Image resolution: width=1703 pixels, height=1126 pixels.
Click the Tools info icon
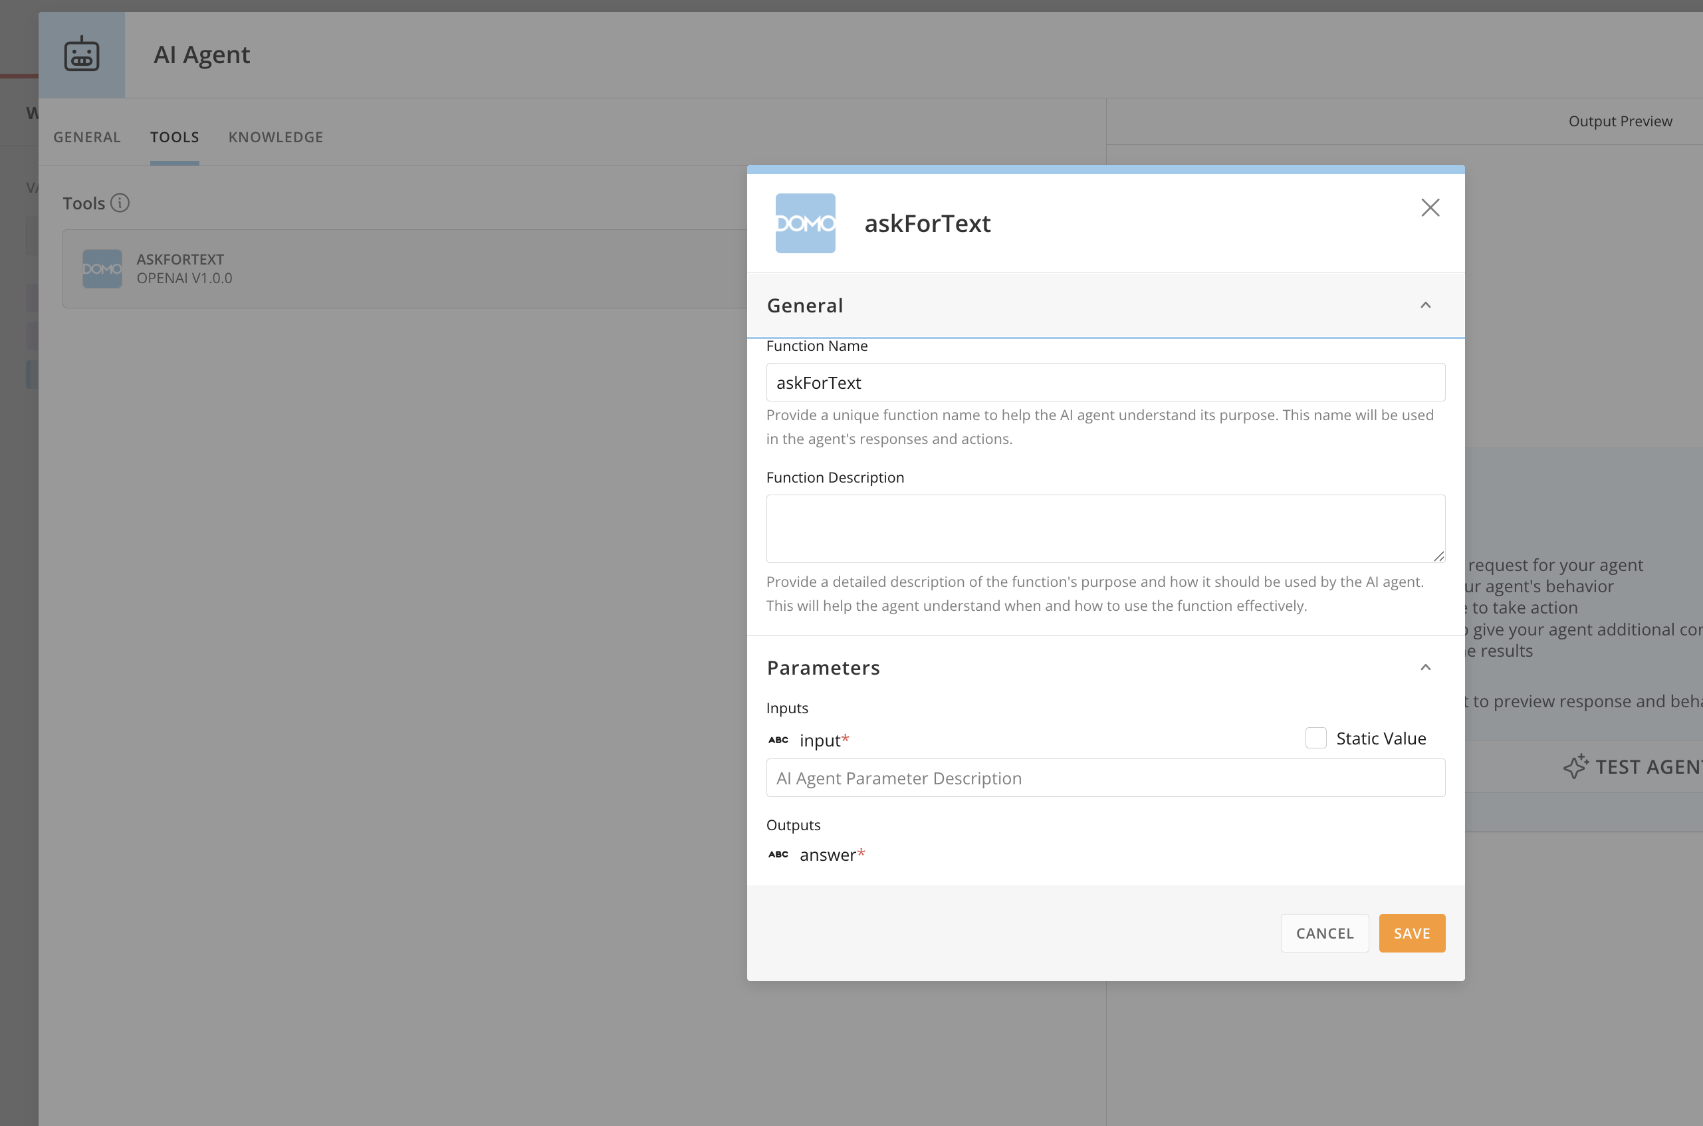120,203
